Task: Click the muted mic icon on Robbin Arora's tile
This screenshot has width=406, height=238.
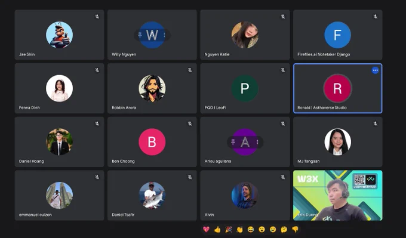Action: (x=190, y=70)
